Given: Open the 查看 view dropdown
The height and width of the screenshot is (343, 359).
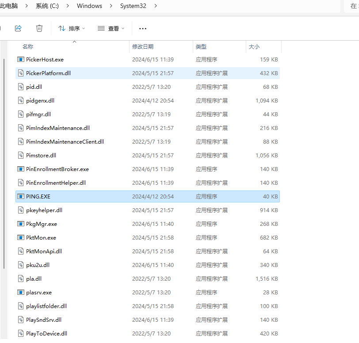Looking at the screenshot, I should [111, 28].
